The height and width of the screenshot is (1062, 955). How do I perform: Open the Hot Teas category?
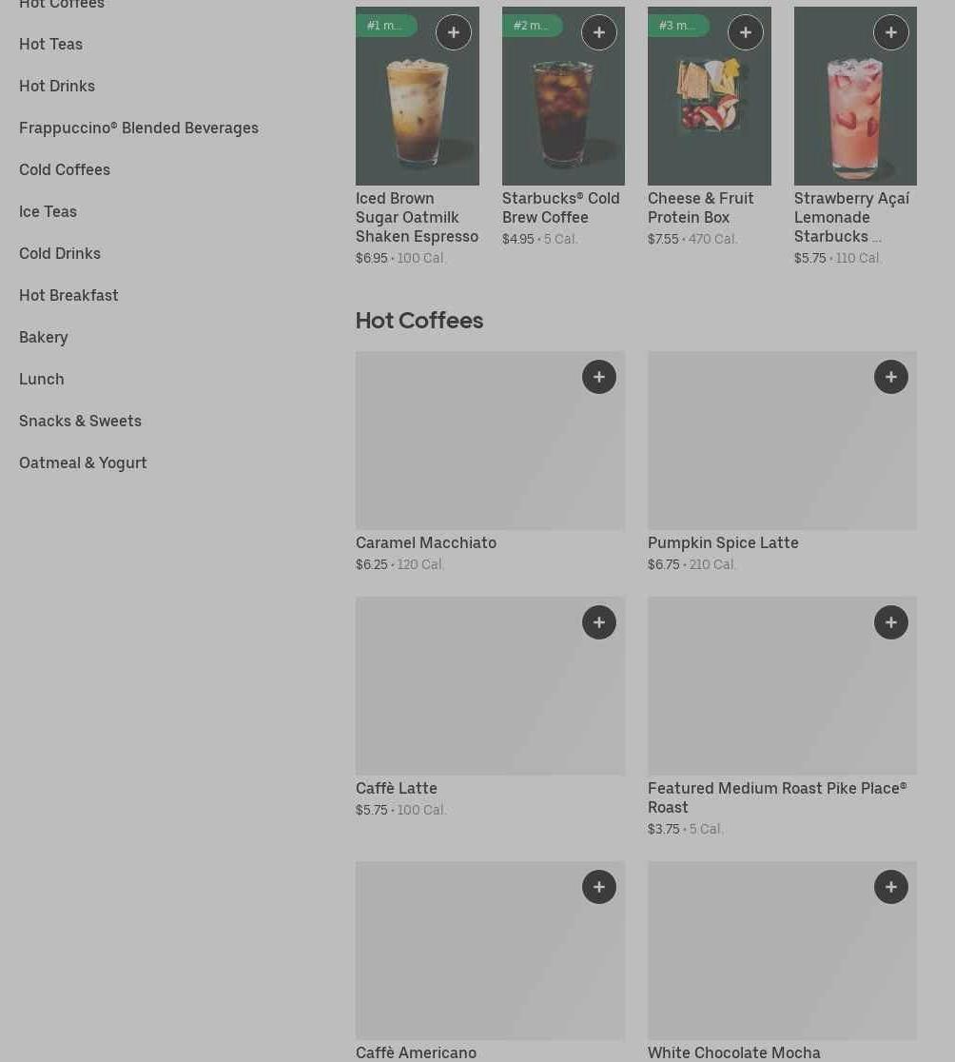tap(50, 44)
